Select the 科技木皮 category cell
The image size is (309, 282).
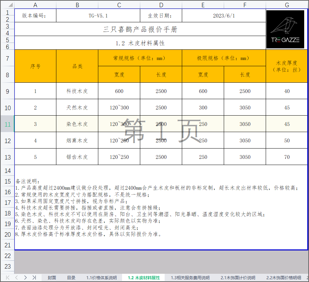tap(77, 91)
